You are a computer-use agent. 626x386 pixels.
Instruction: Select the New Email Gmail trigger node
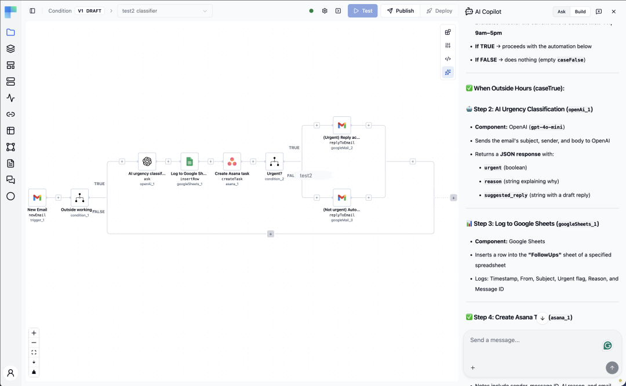(37, 198)
